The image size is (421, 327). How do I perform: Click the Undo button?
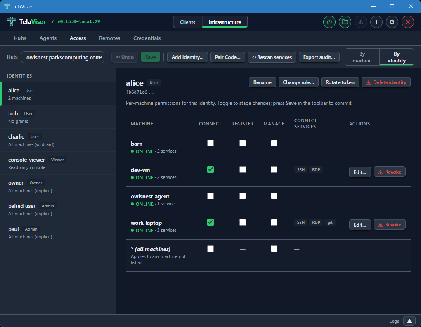click(125, 57)
